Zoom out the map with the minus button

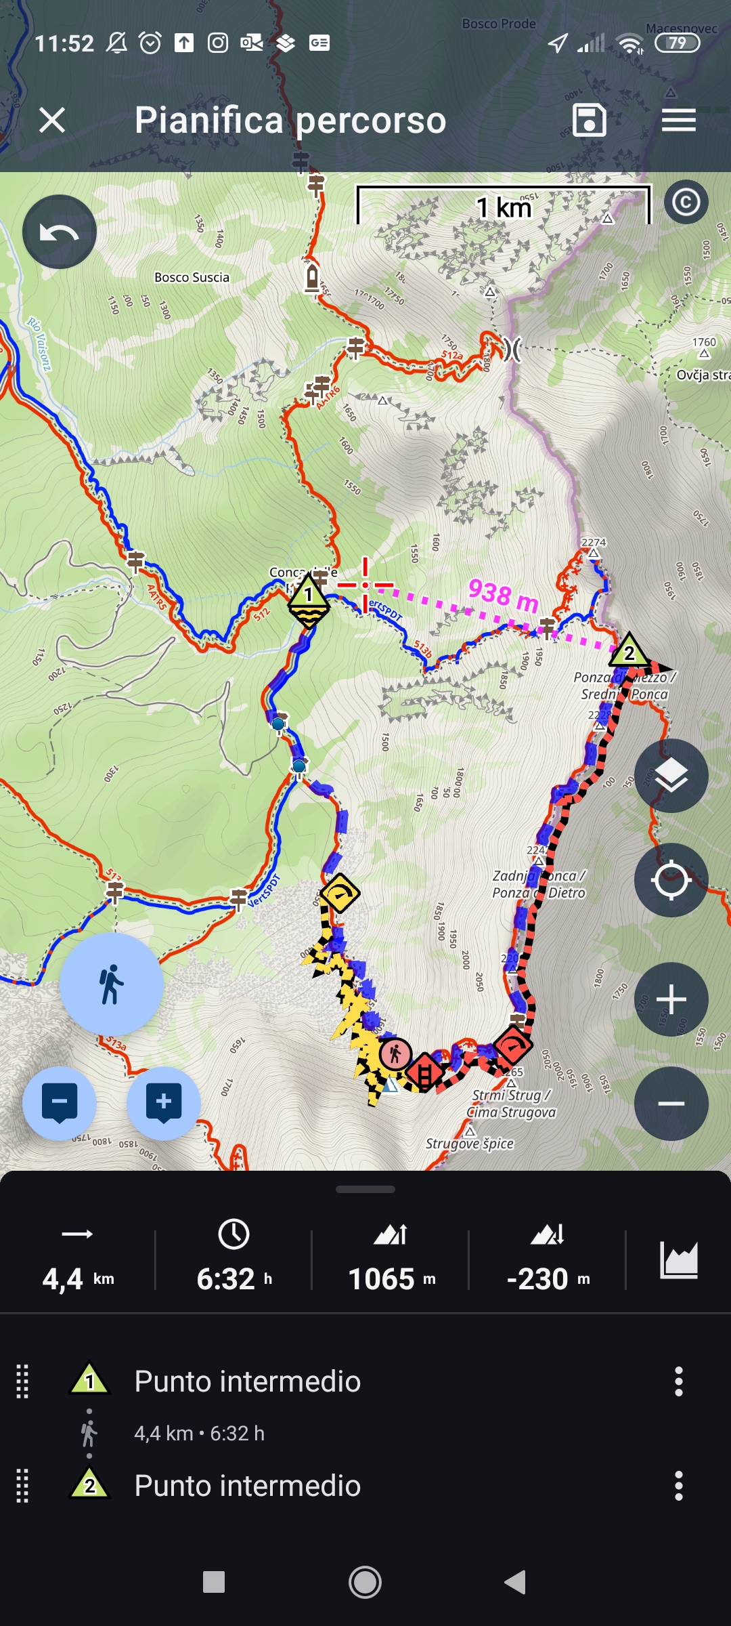coord(671,1104)
